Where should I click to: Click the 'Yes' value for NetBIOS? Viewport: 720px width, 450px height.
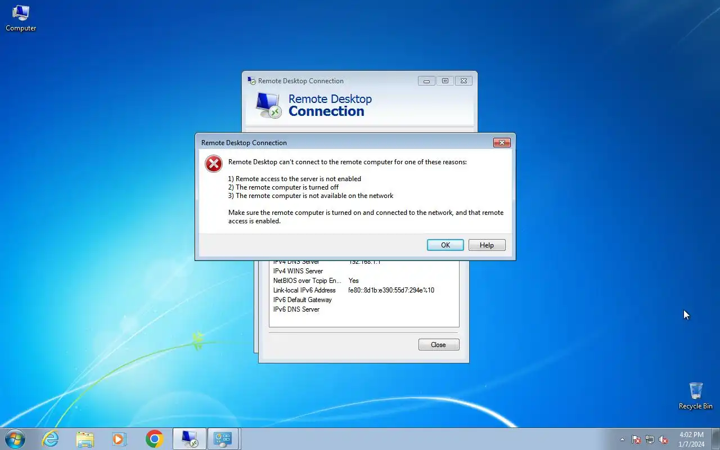[353, 281]
